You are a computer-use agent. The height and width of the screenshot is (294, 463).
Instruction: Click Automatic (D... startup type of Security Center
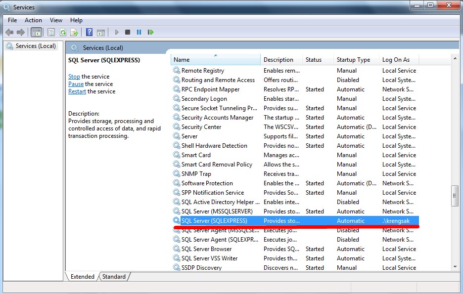click(357, 127)
